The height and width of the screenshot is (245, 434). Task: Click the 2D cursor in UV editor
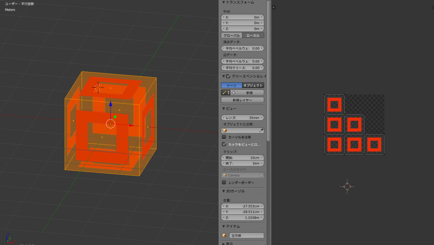tap(347, 187)
